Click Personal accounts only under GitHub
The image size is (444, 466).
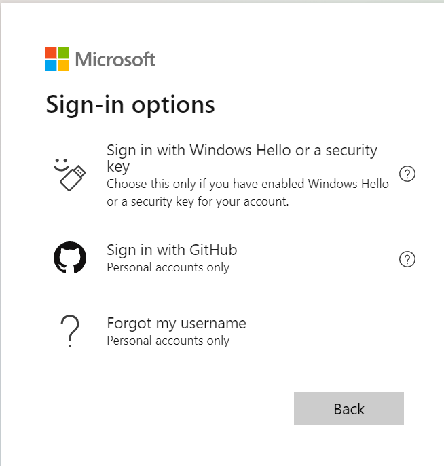pyautogui.click(x=168, y=267)
